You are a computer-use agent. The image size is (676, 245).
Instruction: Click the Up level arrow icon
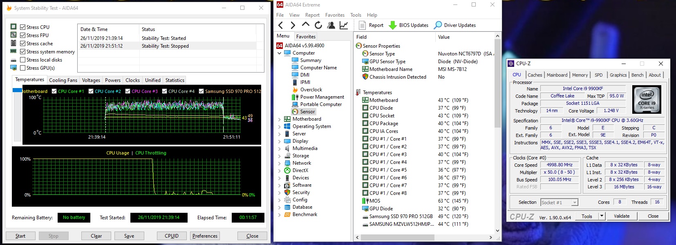305,25
